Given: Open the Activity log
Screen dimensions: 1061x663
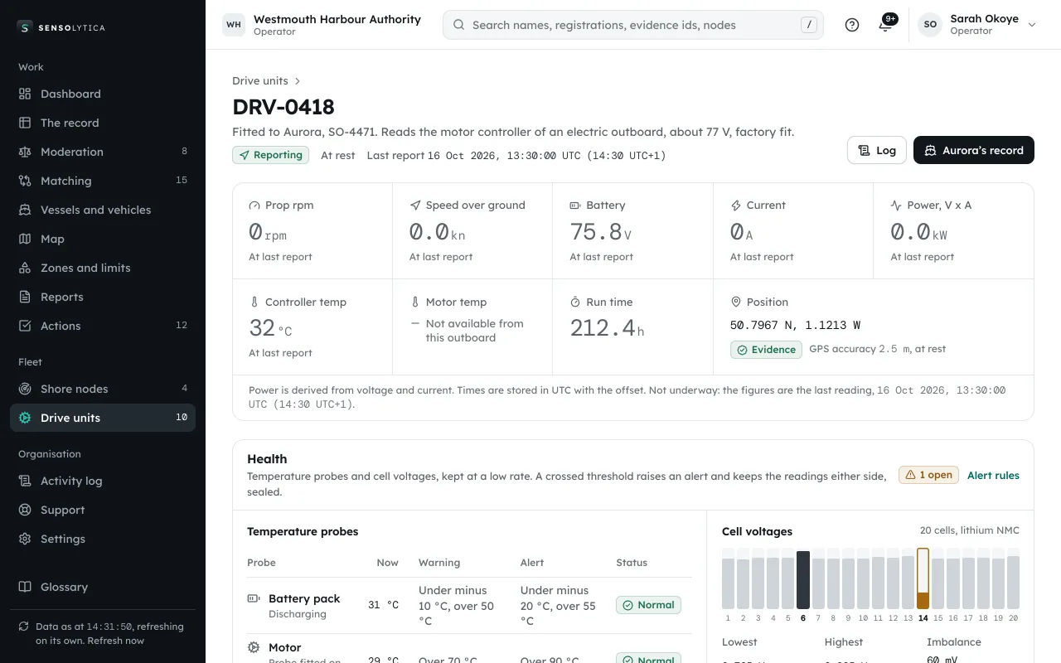Looking at the screenshot, I should click(103, 481).
